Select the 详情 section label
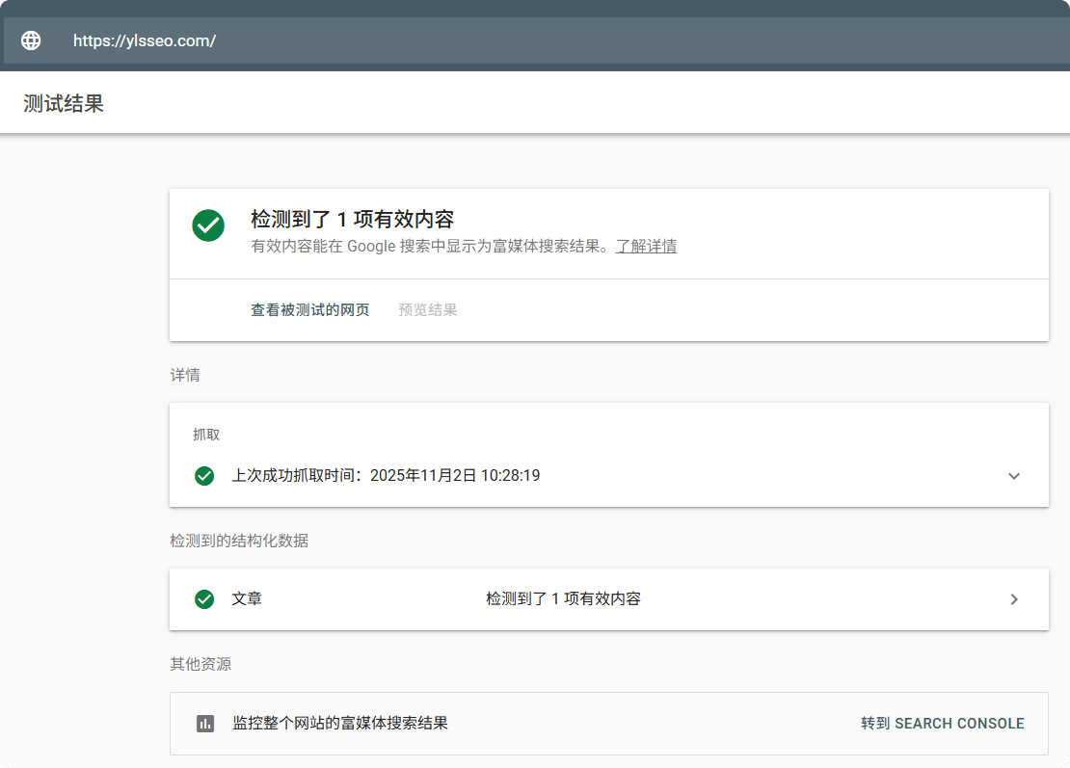This screenshot has width=1070, height=768. (184, 374)
